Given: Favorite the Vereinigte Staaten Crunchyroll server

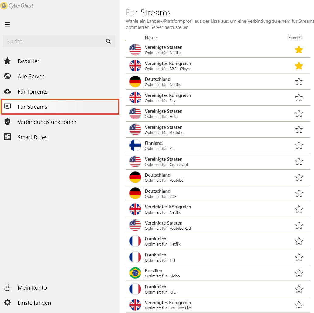Looking at the screenshot, I should 299,161.
